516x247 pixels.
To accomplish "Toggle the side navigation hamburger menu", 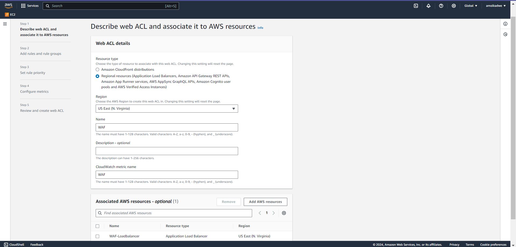I will (5, 24).
